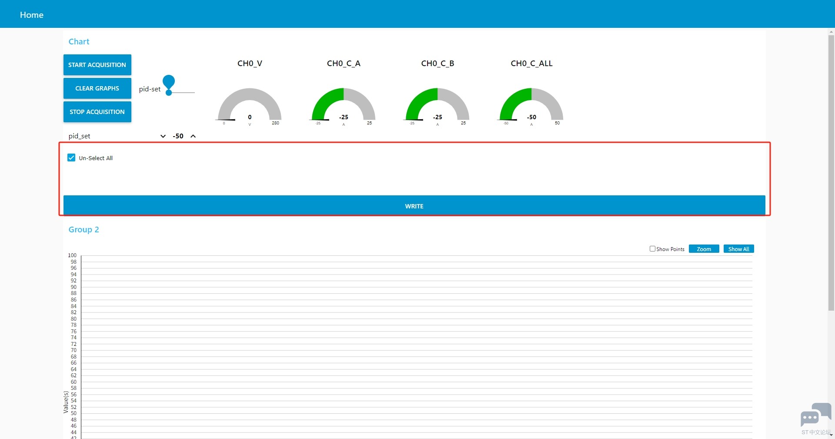
Task: Click the CH0_C_B gauge
Action: tap(438, 107)
